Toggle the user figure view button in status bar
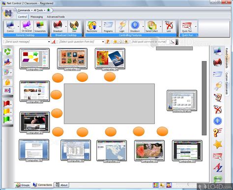 click(x=169, y=185)
